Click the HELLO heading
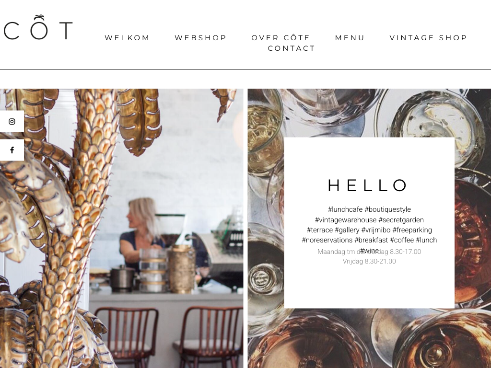491x368 pixels. (x=368, y=185)
